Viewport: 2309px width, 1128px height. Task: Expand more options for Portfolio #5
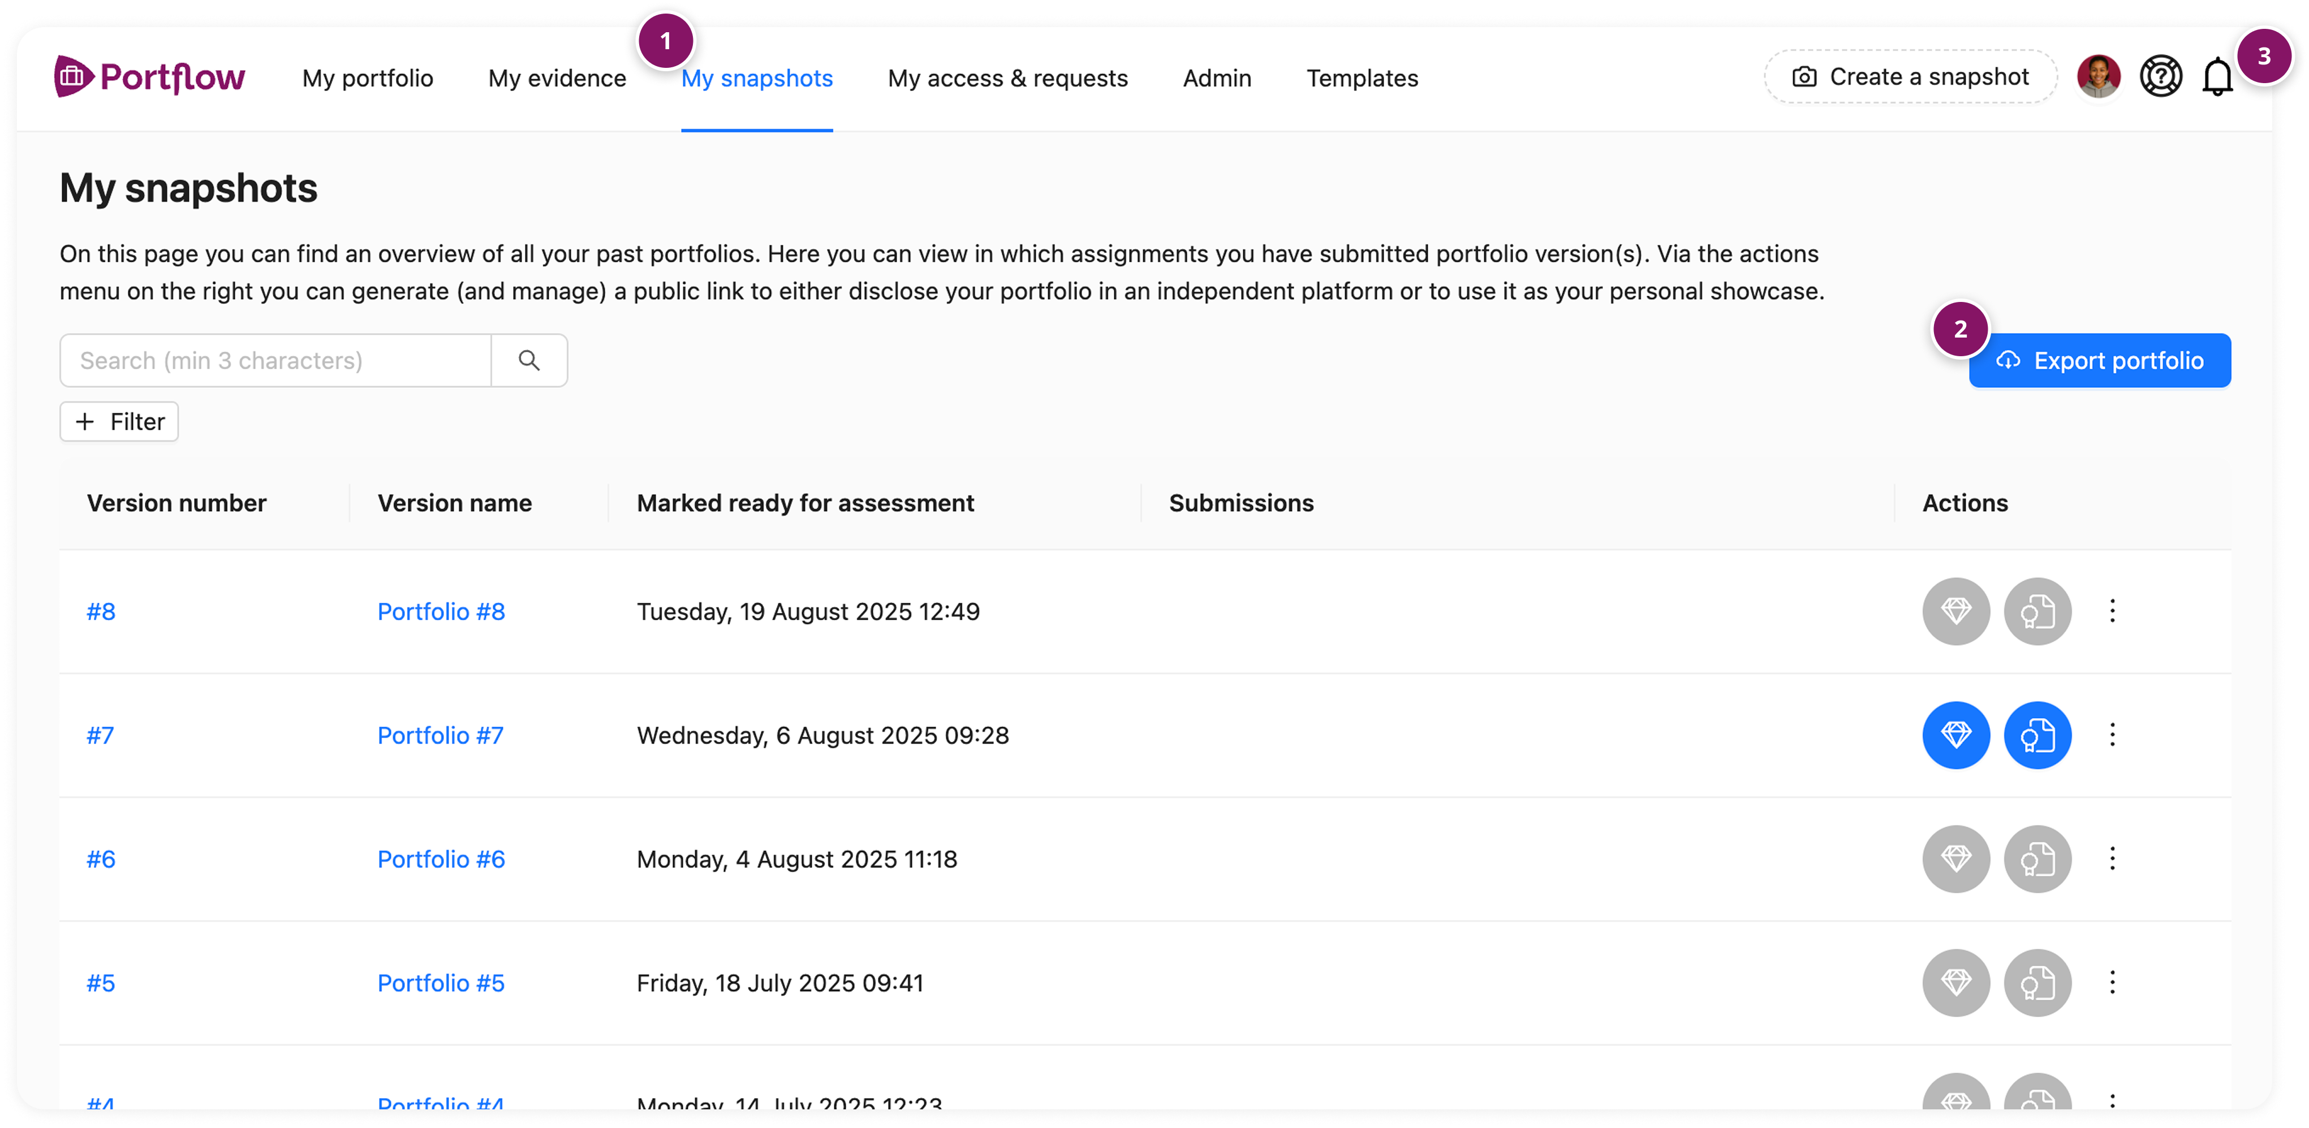pyautogui.click(x=2112, y=983)
